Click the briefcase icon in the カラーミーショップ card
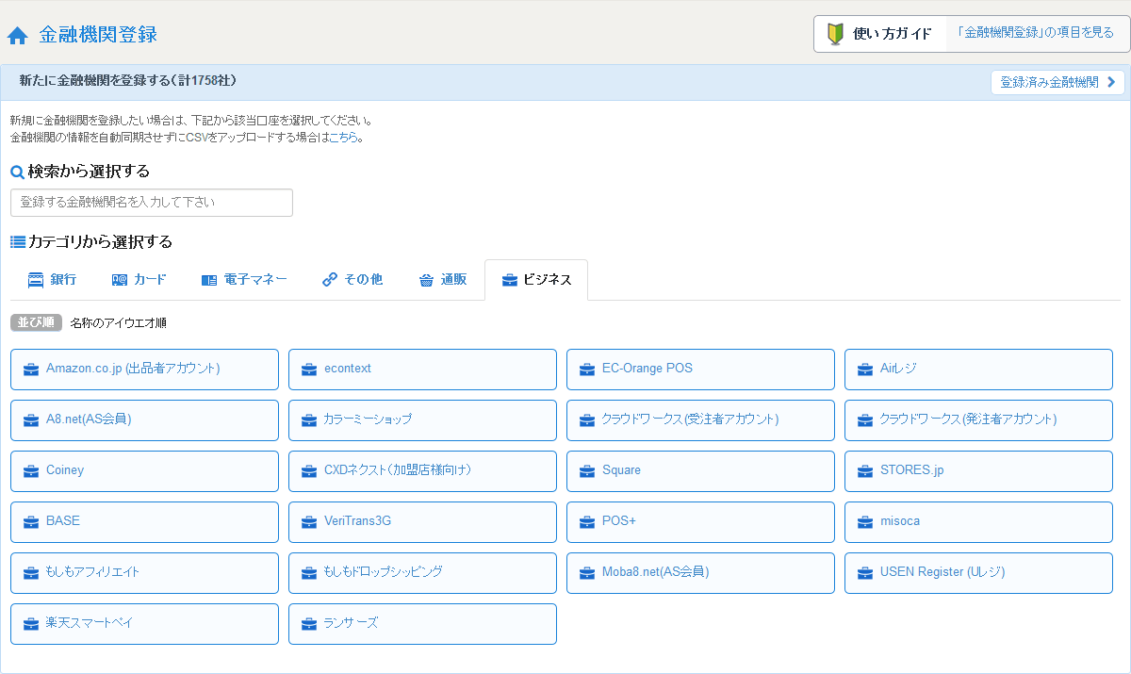1131x674 pixels. click(309, 420)
